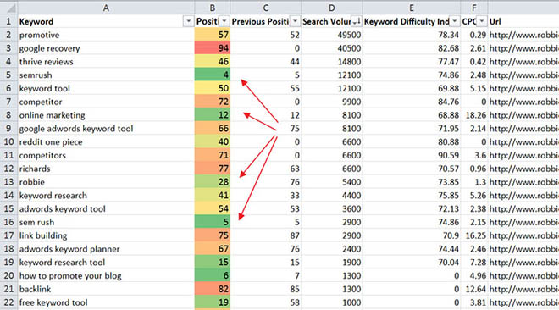Click the search volume cell 14800
The width and height of the screenshot is (559, 310).
331,62
